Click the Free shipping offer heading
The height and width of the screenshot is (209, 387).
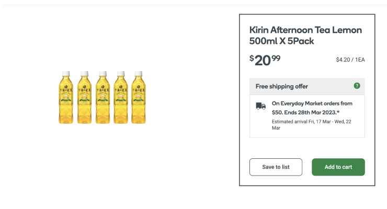click(x=281, y=86)
